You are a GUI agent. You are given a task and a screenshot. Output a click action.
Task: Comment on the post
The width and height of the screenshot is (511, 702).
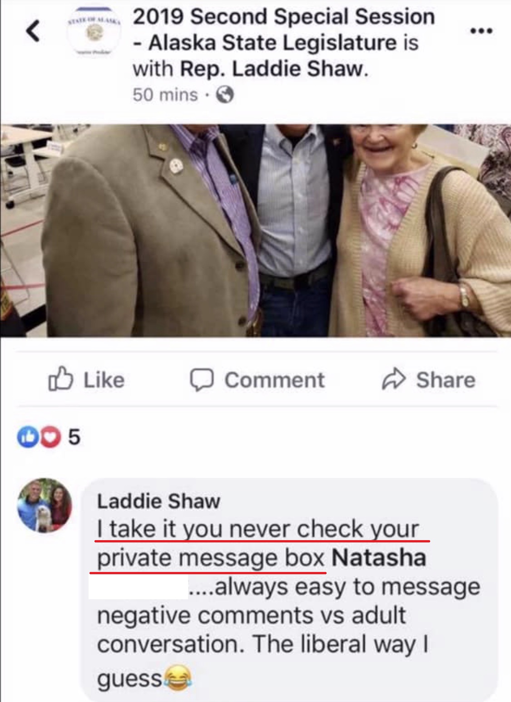(x=257, y=380)
